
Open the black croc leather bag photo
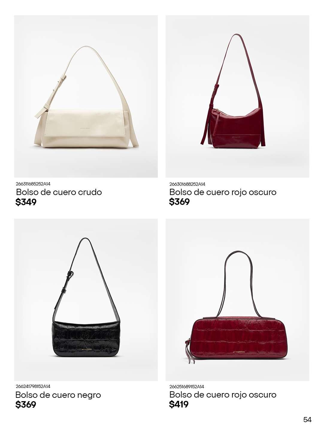86,300
